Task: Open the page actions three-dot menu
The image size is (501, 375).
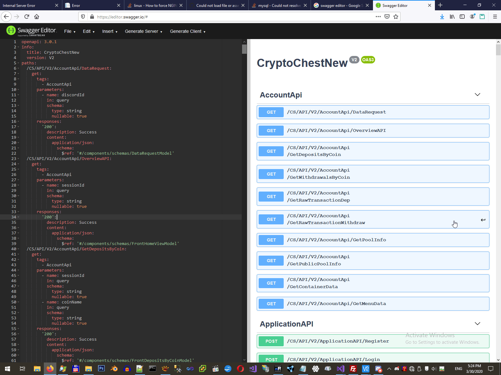Action: tap(378, 17)
